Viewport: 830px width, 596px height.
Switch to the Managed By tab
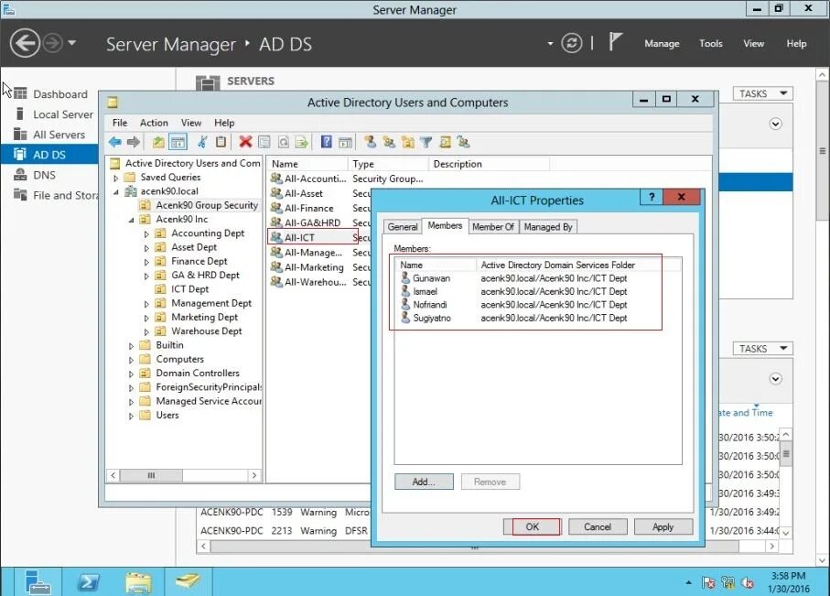(548, 227)
